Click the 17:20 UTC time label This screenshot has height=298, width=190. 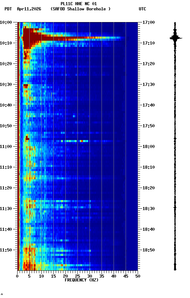[x=148, y=64]
